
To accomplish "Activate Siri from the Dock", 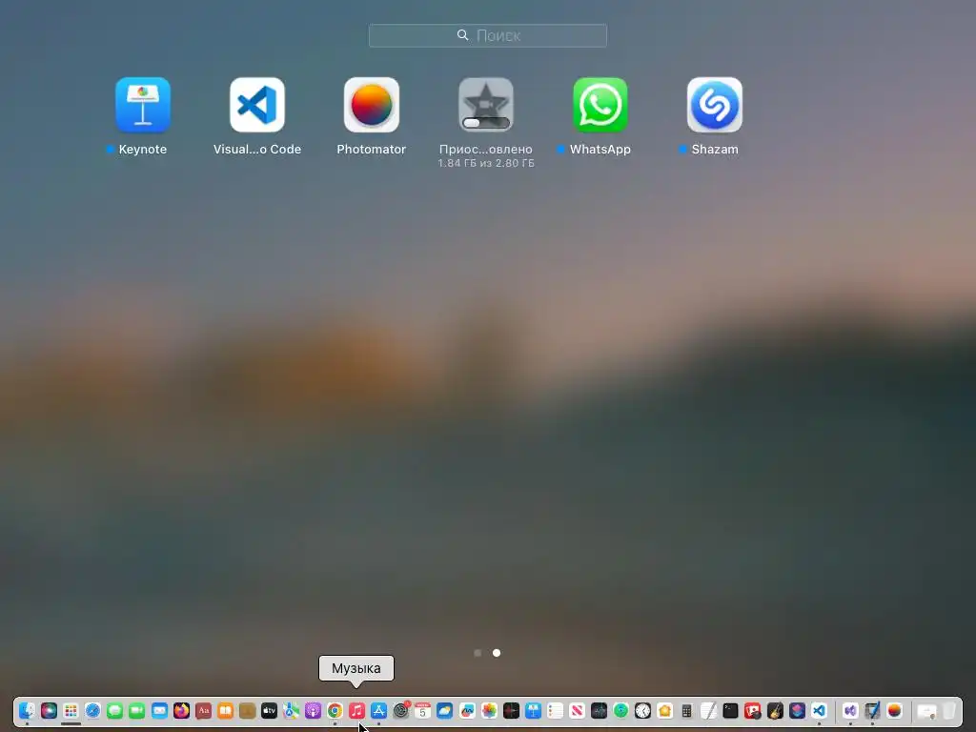I will tap(49, 710).
